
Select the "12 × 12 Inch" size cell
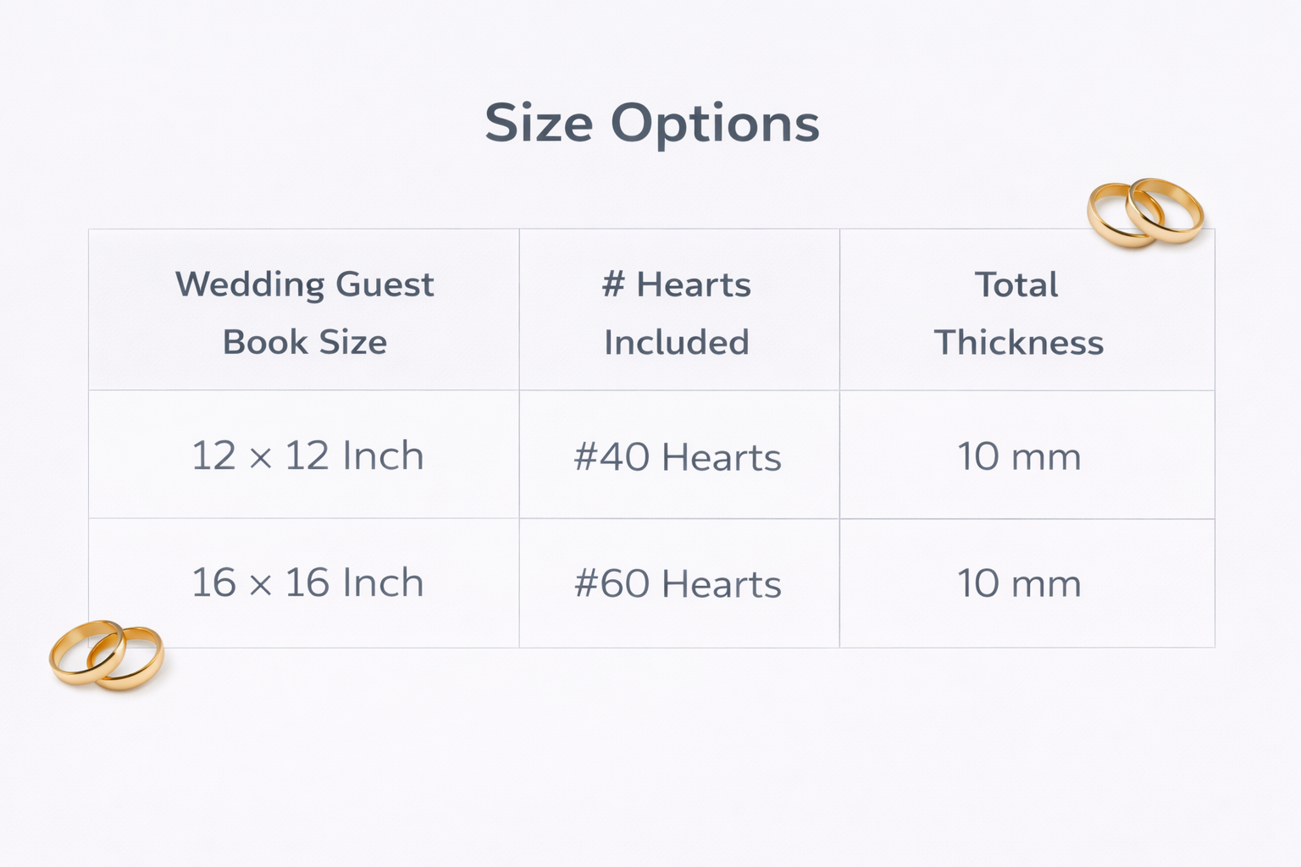[307, 456]
